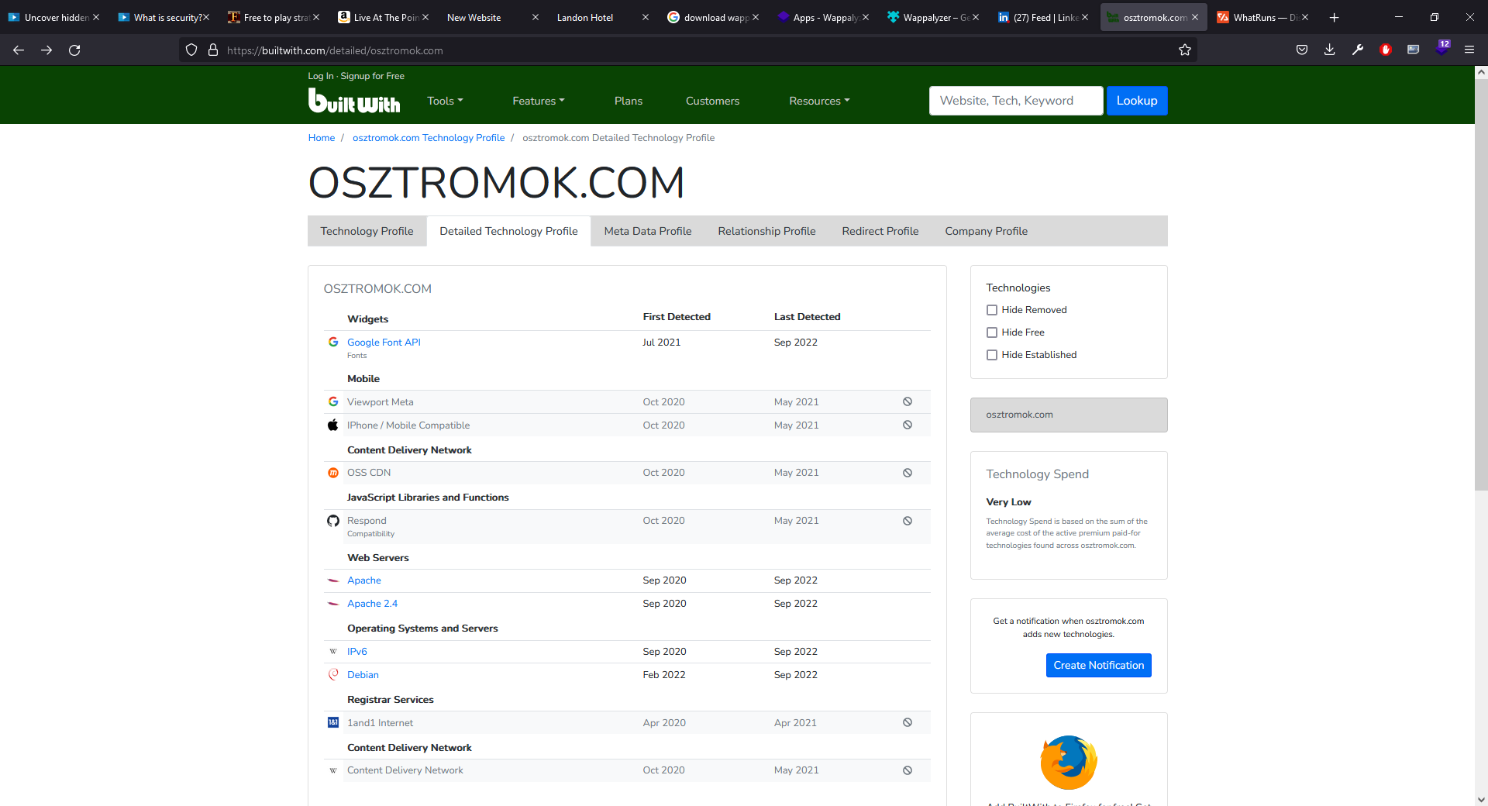Screen dimensions: 1488x806
Task: Reload the current page
Action: click(74, 50)
